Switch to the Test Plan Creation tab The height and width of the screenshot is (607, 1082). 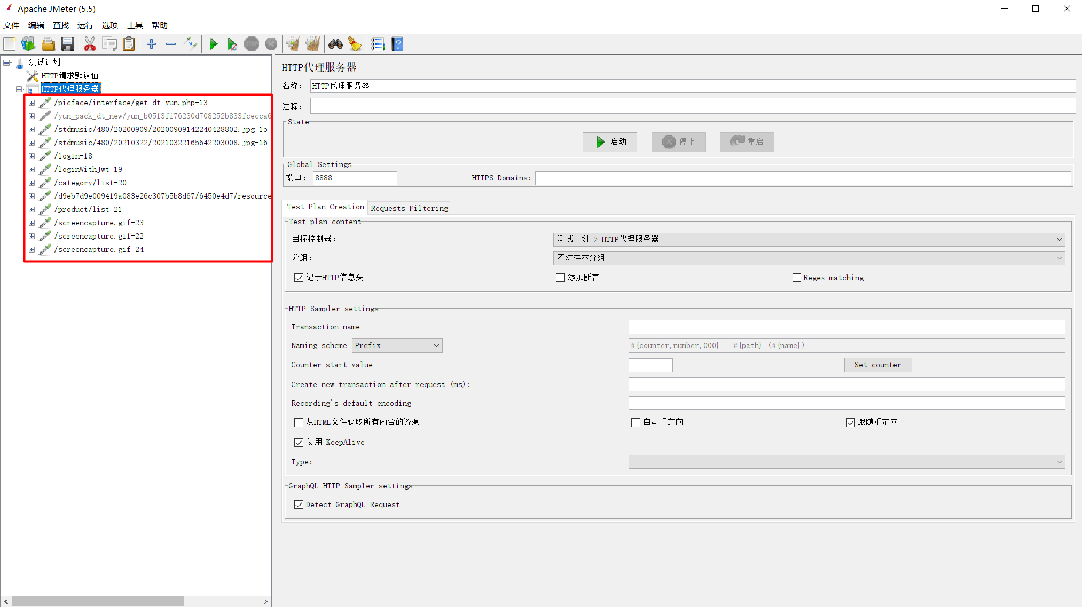(x=325, y=207)
